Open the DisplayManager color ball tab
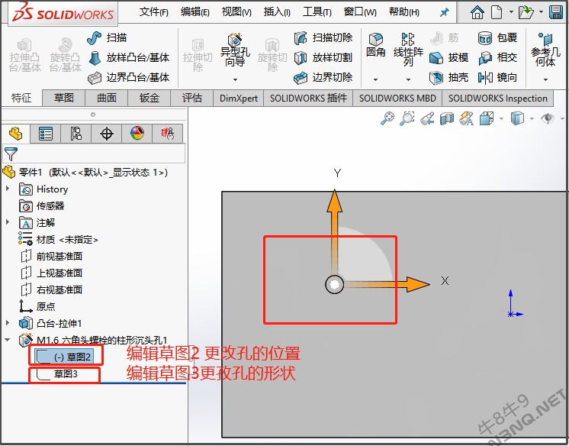This screenshot has width=569, height=446. click(137, 134)
